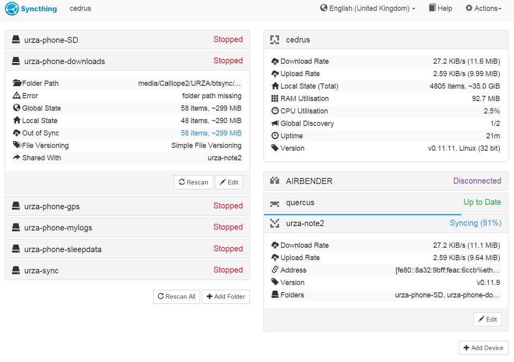Click the Add Device button
The image size is (514, 362).
pos(483,348)
